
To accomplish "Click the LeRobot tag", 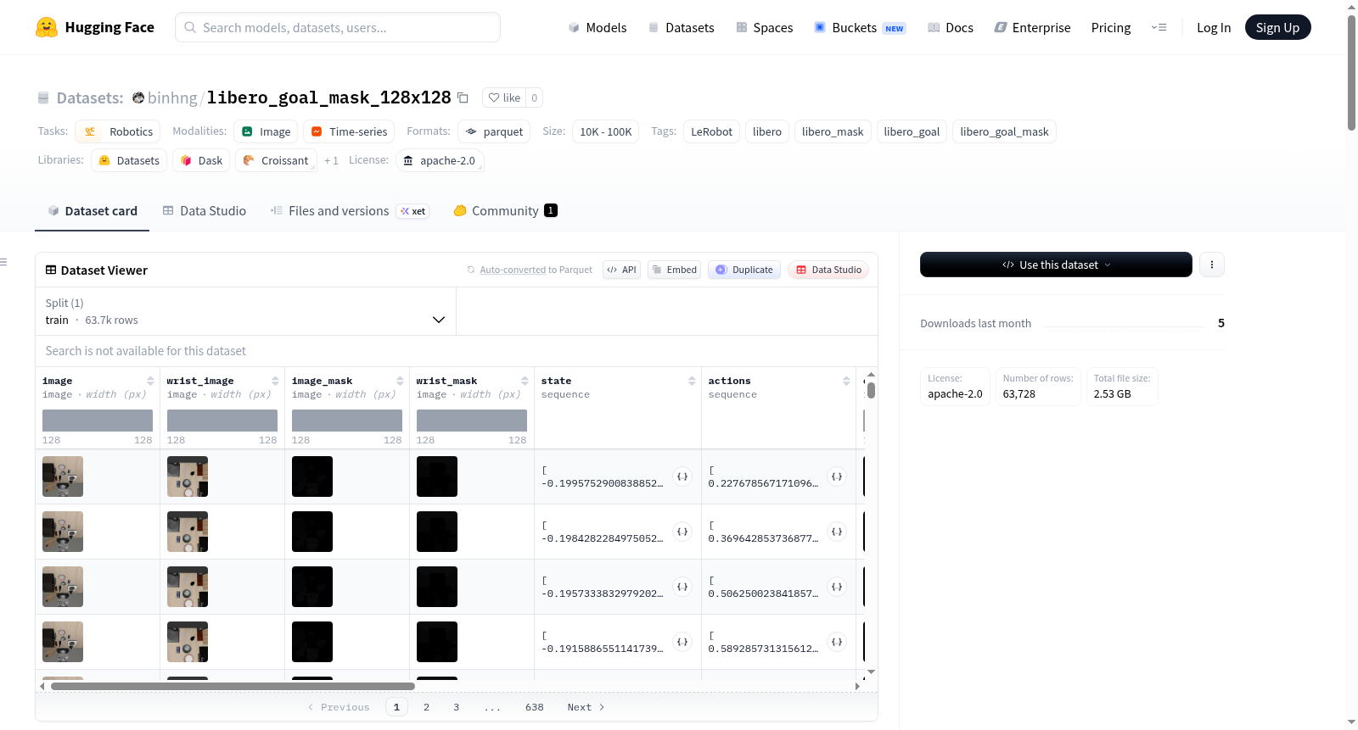I will pyautogui.click(x=711, y=131).
